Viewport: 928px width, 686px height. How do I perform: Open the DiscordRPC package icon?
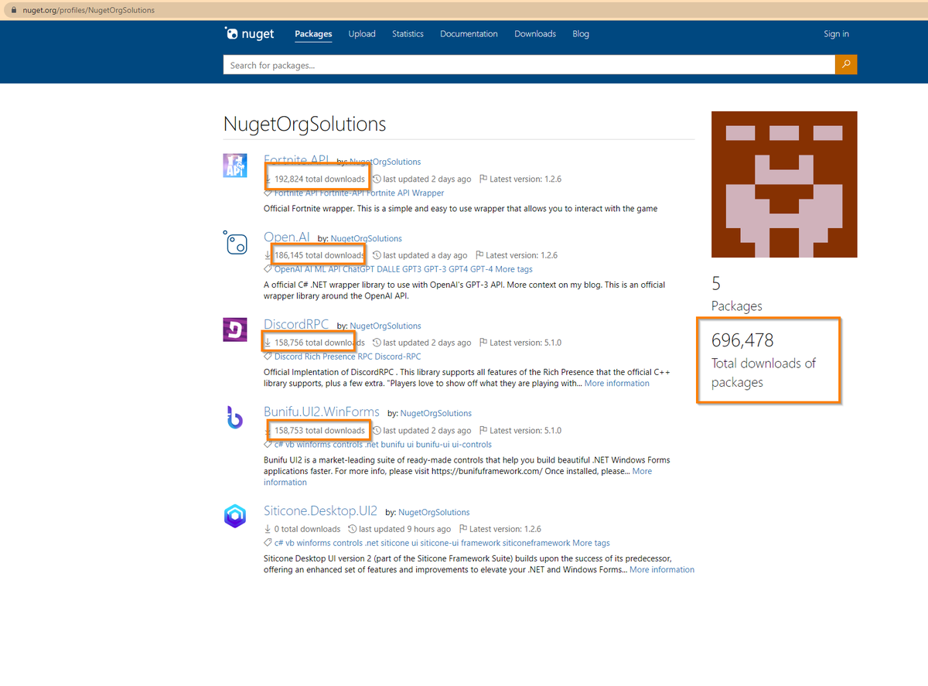[x=235, y=329]
